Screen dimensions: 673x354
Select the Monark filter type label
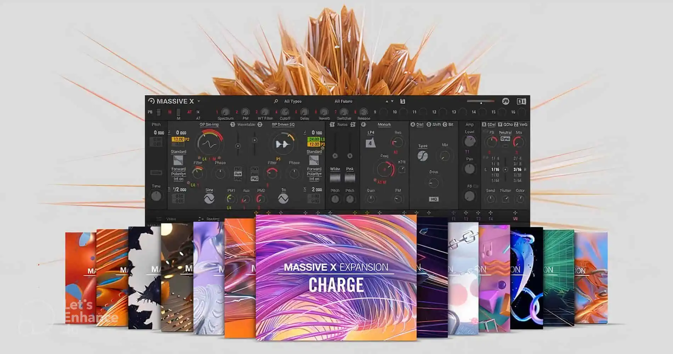[384, 125]
